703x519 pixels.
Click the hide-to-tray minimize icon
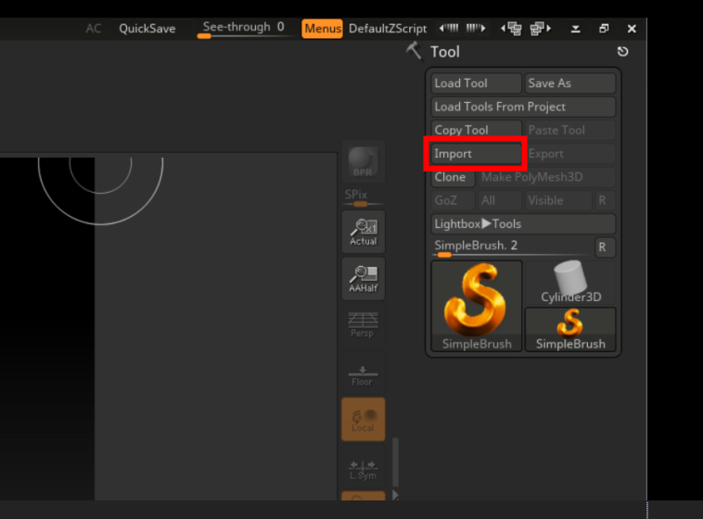point(576,29)
